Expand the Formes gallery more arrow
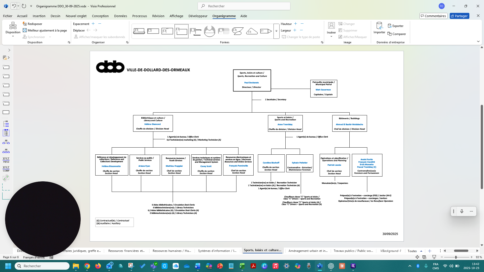Image resolution: width=484 pixels, height=272 pixels. pyautogui.click(x=276, y=31)
